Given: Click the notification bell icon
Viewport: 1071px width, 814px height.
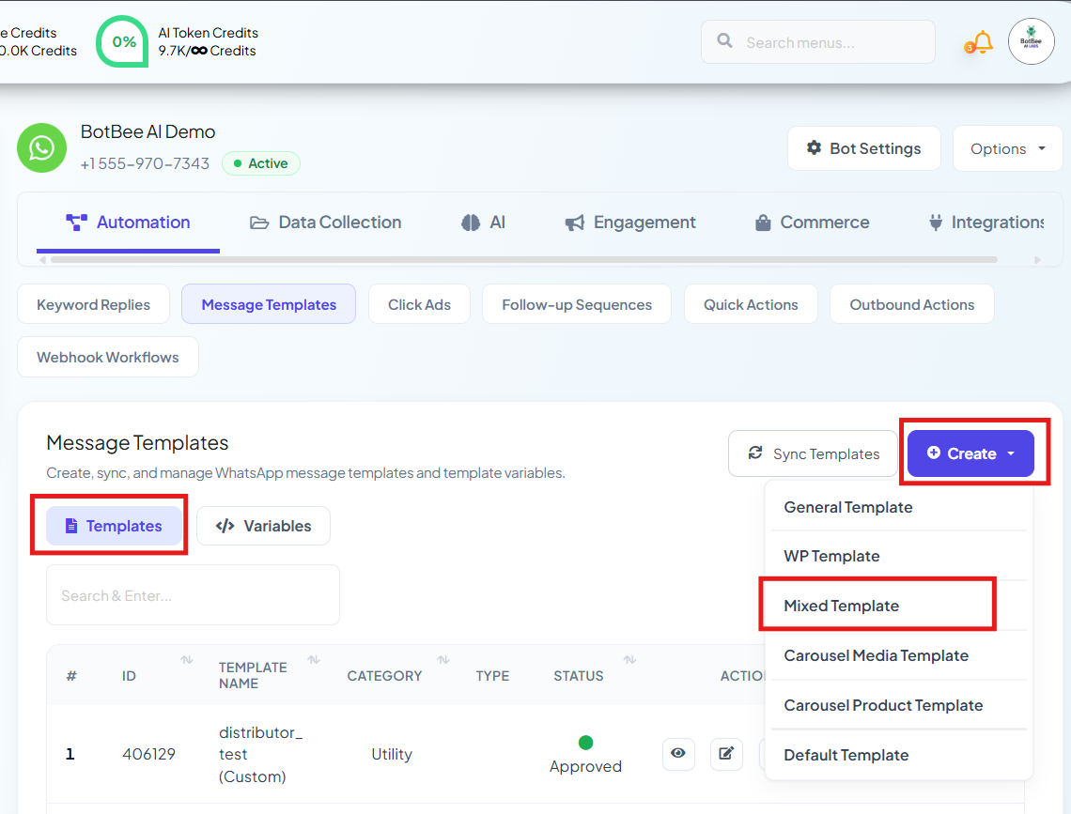Looking at the screenshot, I should point(982,42).
